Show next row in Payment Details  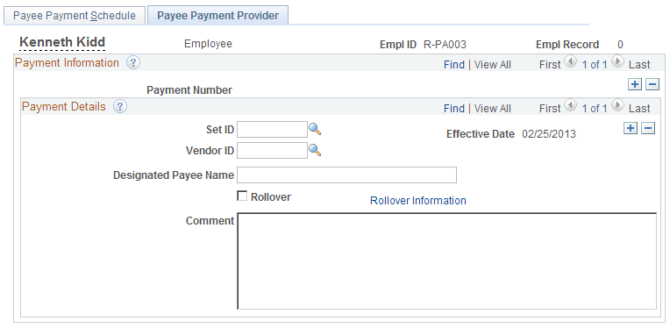pyautogui.click(x=617, y=106)
